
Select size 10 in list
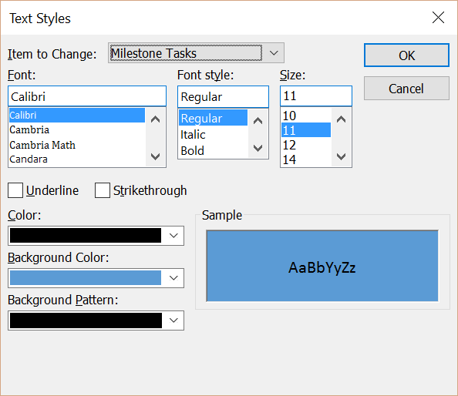point(306,116)
